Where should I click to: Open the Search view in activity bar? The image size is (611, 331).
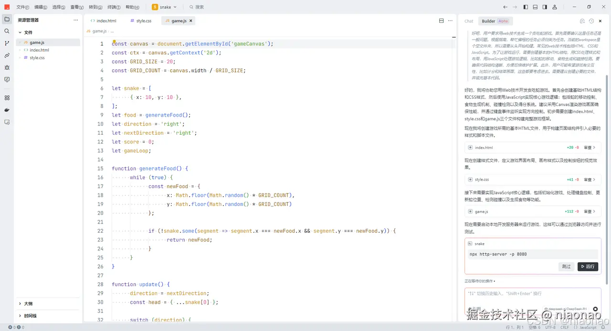click(x=7, y=31)
